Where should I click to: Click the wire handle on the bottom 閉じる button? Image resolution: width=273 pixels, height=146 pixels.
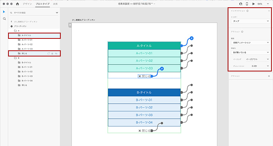pos(152,131)
